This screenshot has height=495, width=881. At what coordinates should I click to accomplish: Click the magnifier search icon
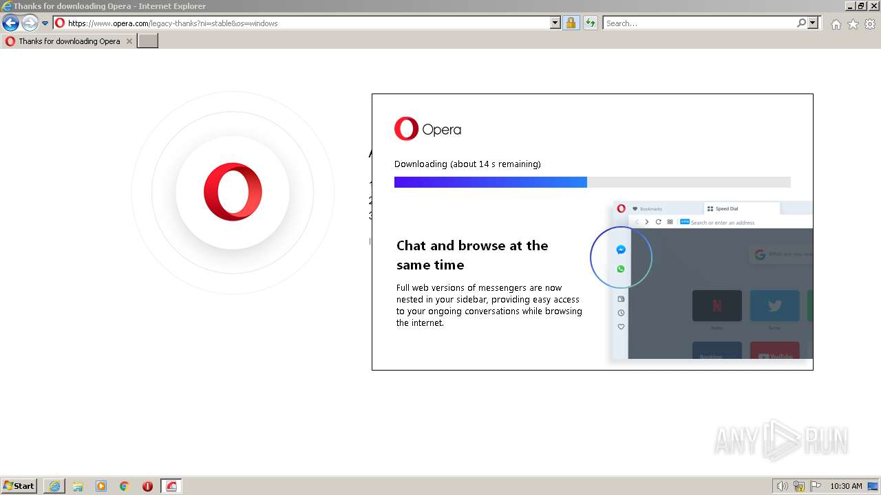tap(802, 23)
